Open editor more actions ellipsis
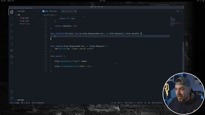The width and height of the screenshot is (205, 115). (181, 11)
